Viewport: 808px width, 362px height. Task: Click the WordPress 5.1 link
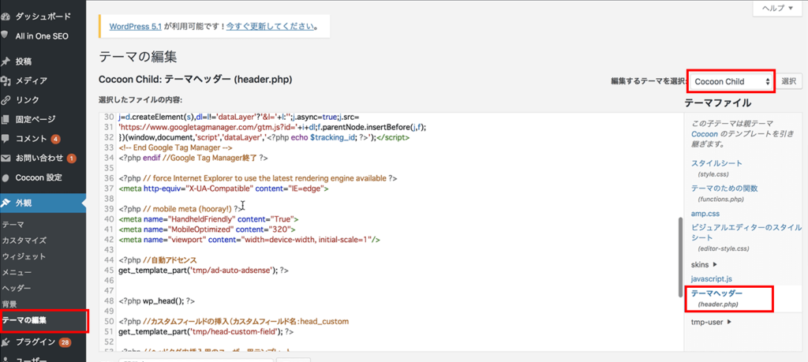(136, 26)
